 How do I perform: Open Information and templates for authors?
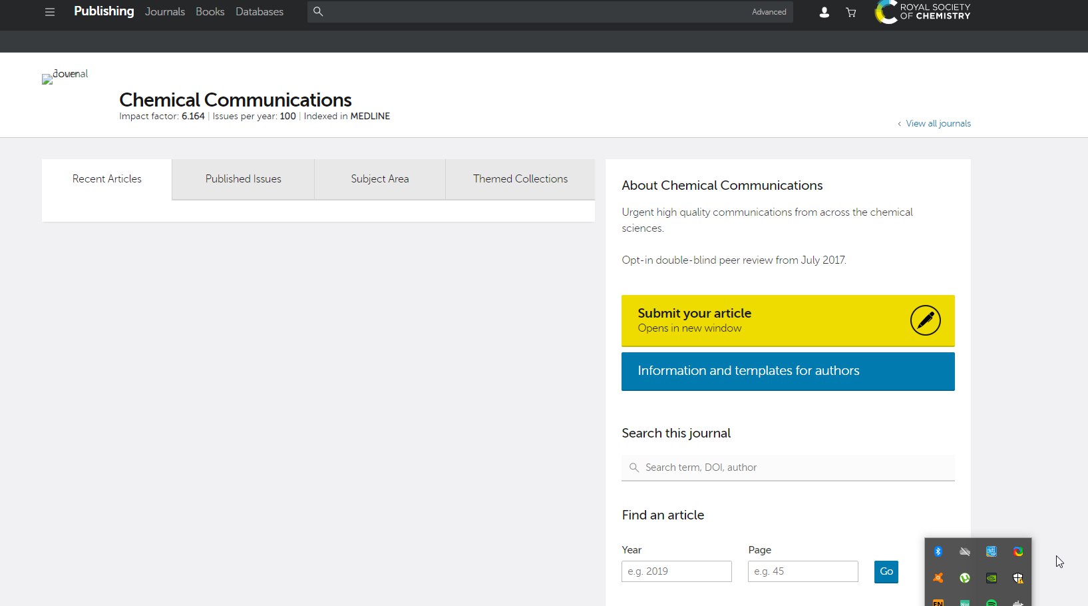[788, 371]
